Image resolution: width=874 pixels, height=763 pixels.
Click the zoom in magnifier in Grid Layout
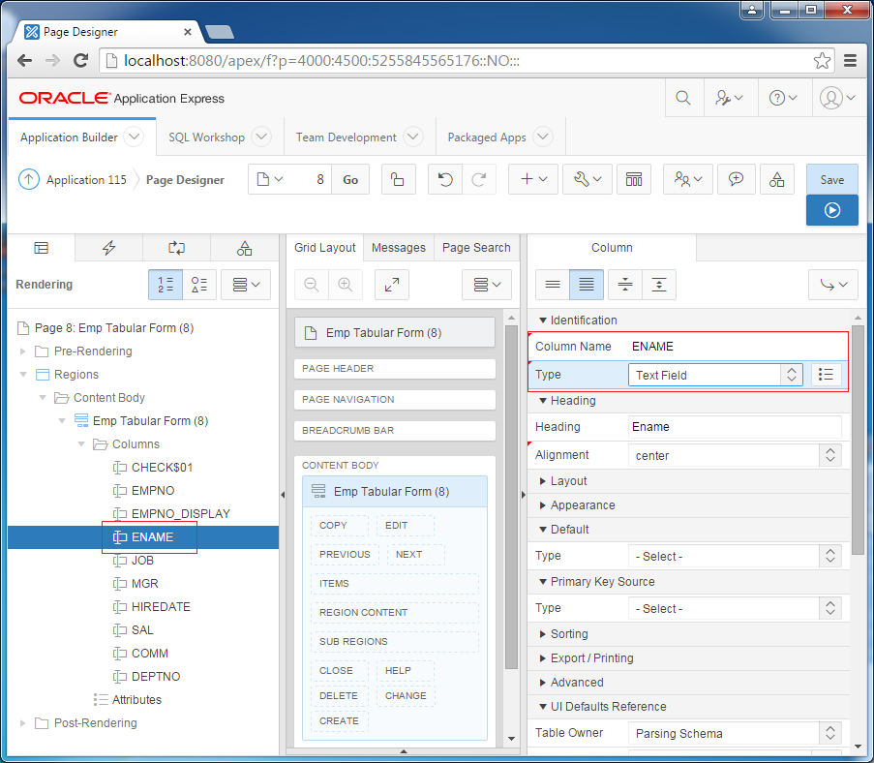[345, 285]
